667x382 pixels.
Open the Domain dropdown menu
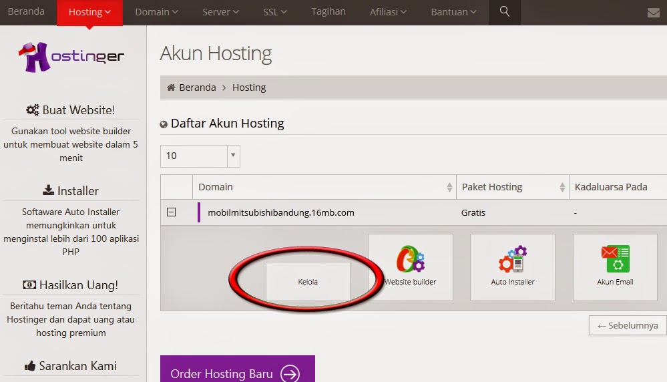pos(156,12)
